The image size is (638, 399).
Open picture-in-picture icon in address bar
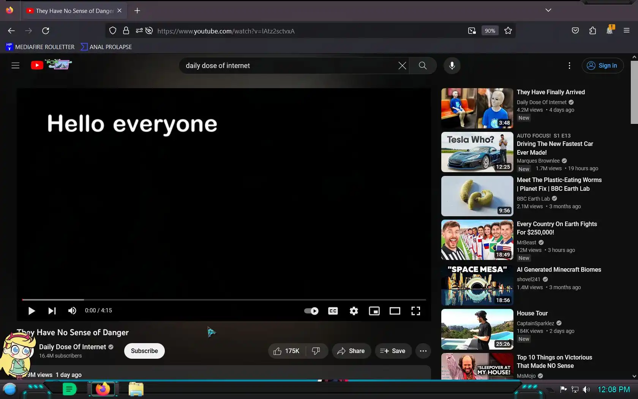(x=472, y=31)
